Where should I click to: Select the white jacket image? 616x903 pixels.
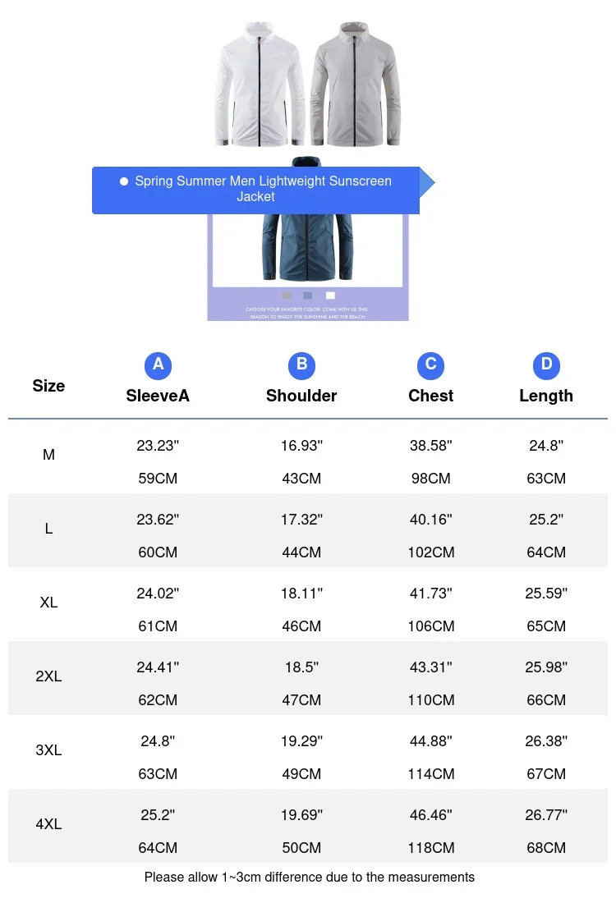pyautogui.click(x=260, y=84)
